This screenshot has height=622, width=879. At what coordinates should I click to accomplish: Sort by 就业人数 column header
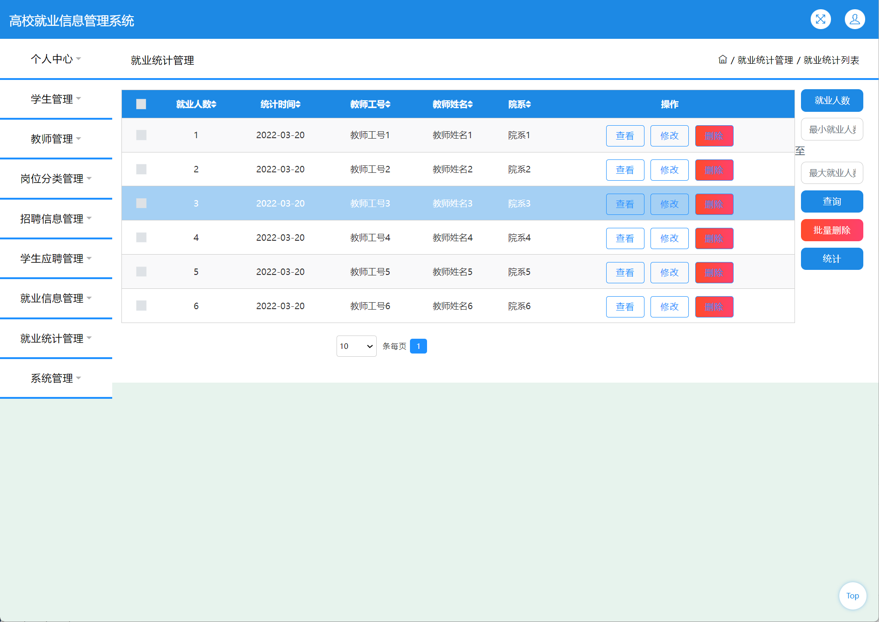coord(196,104)
